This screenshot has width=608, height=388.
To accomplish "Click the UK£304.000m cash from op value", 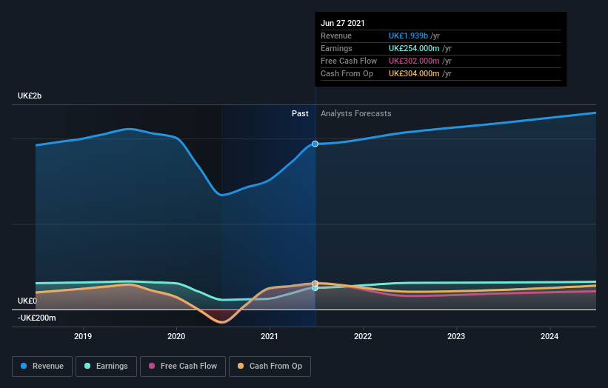I will coord(414,73).
